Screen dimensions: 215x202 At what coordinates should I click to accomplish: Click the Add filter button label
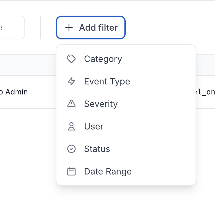click(x=98, y=28)
